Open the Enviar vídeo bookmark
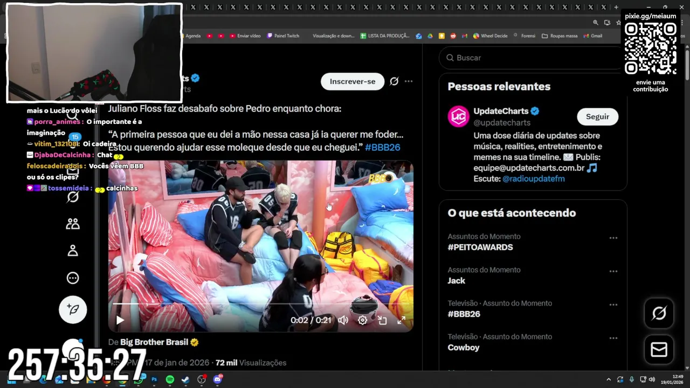The width and height of the screenshot is (690, 388). pos(245,36)
